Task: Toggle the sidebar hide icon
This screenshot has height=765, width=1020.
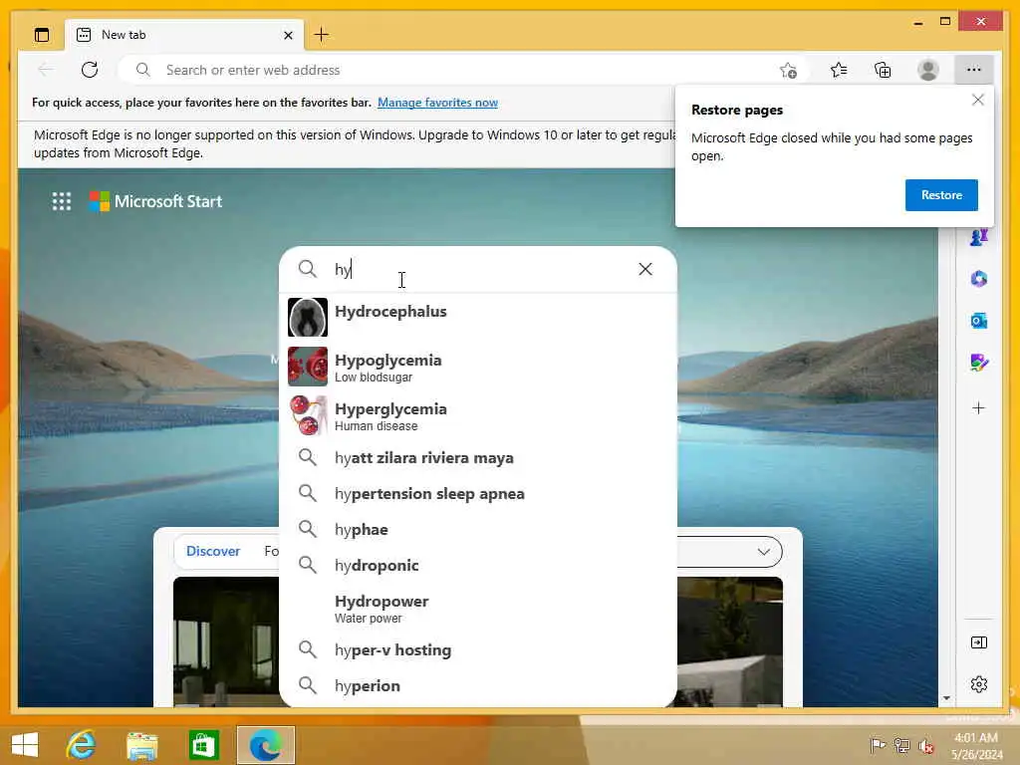Action: click(x=979, y=642)
